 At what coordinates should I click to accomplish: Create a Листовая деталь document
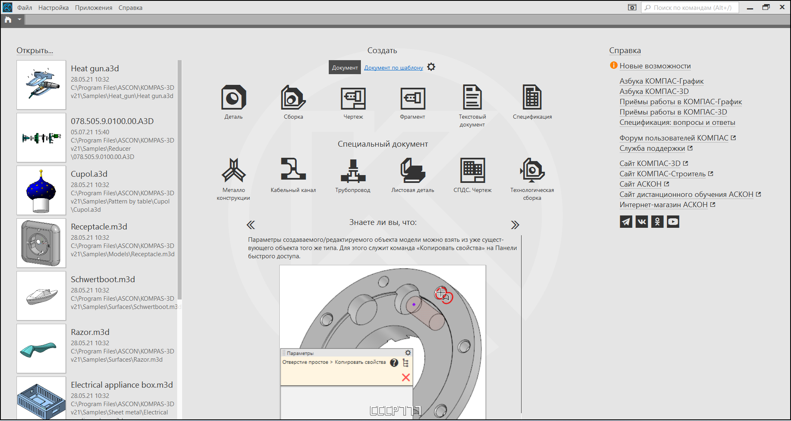click(x=412, y=171)
